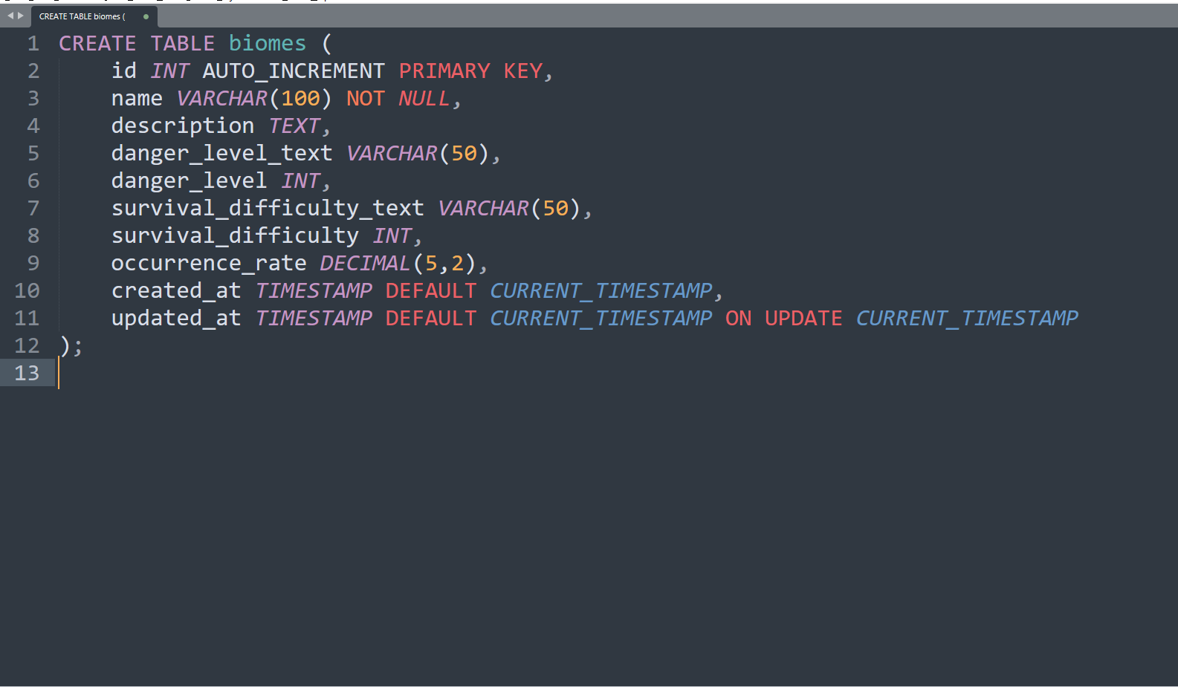Click the updated_at column name
Viewport: 1178px width, 687px height.
click(176, 319)
